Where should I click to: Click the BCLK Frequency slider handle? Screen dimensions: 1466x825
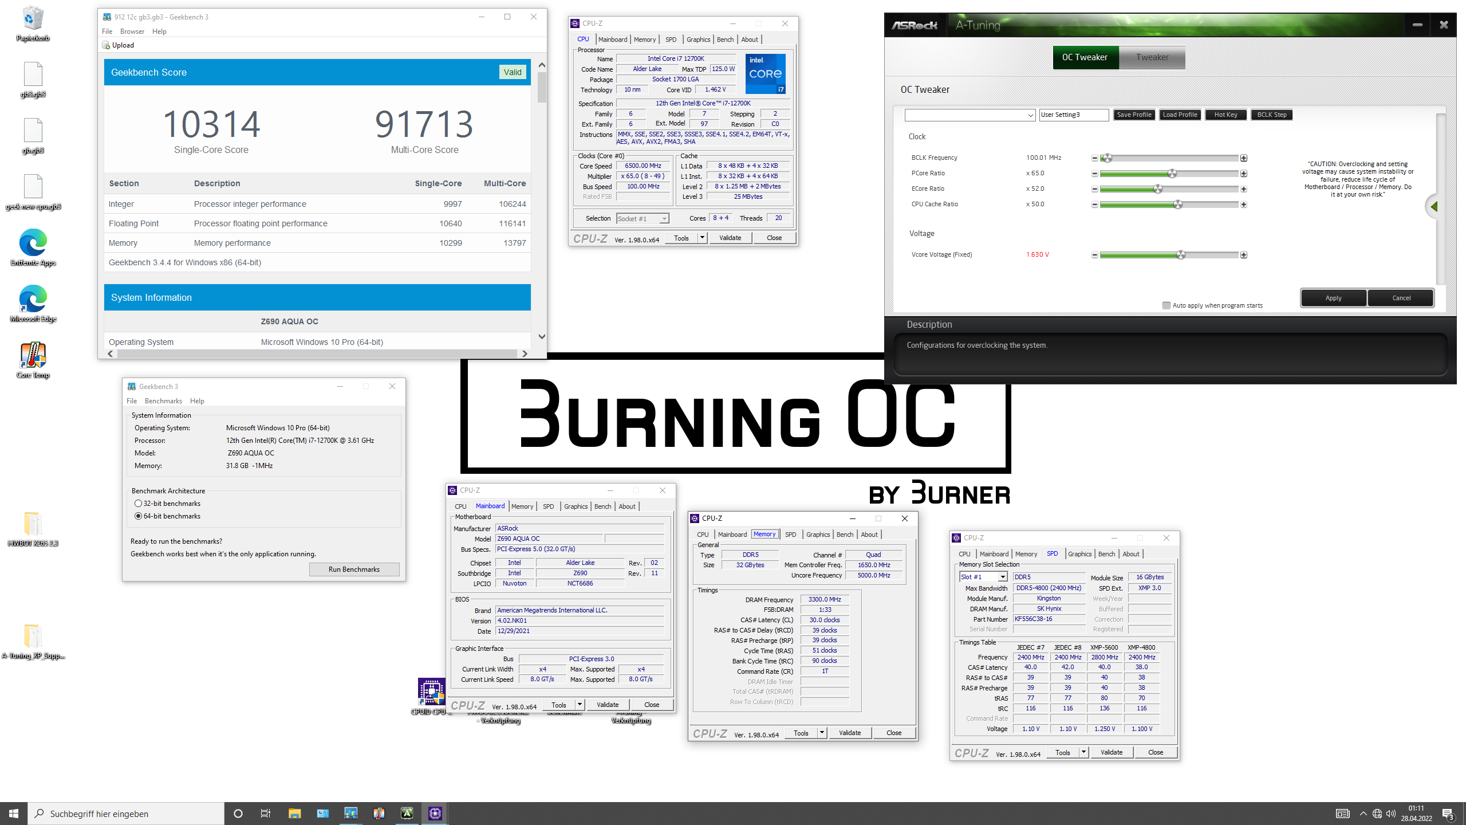click(x=1107, y=158)
